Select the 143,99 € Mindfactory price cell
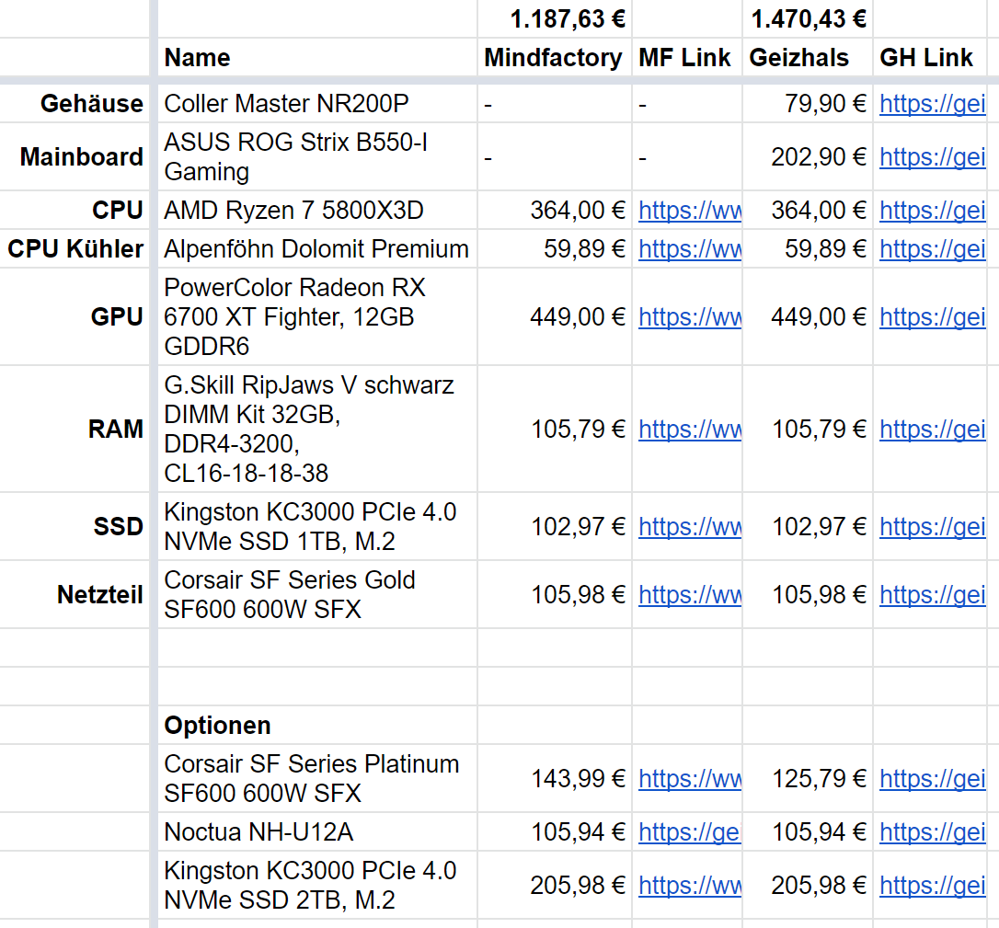 click(x=555, y=779)
